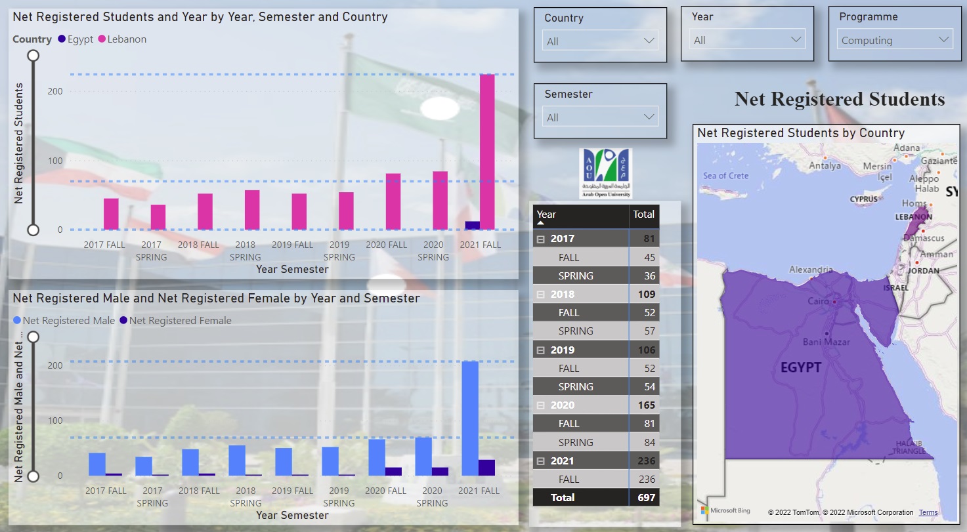Click the Egypt legend color marker

(x=62, y=39)
